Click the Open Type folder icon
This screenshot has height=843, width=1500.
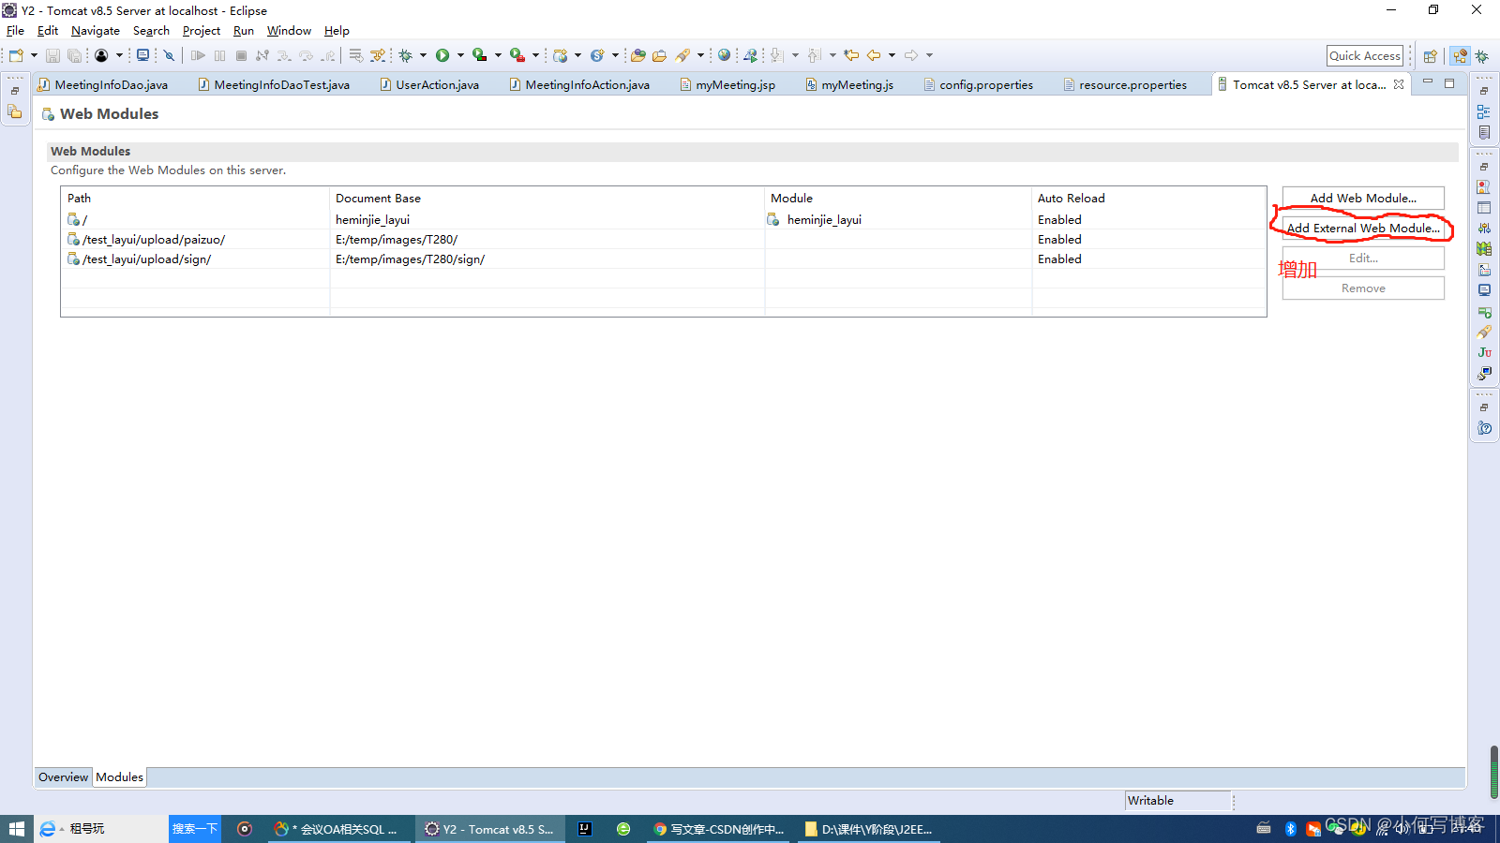pyautogui.click(x=638, y=55)
